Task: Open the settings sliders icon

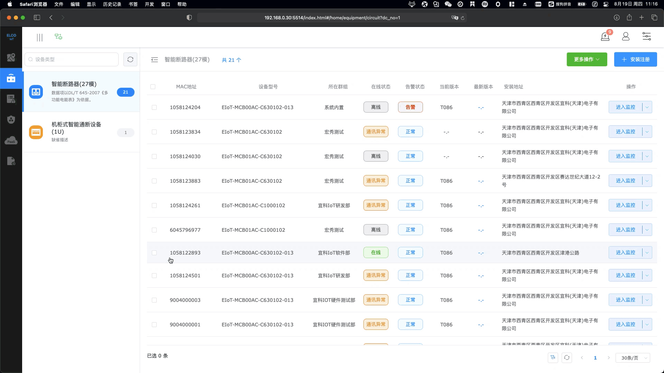Action: click(x=646, y=37)
